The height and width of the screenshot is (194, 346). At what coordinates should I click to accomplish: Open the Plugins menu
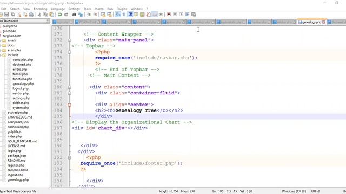click(x=122, y=9)
